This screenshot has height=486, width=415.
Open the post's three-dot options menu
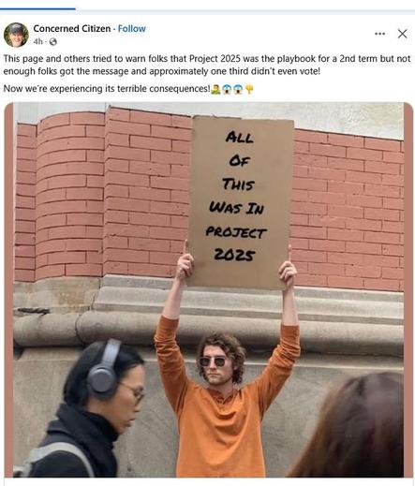click(x=379, y=34)
